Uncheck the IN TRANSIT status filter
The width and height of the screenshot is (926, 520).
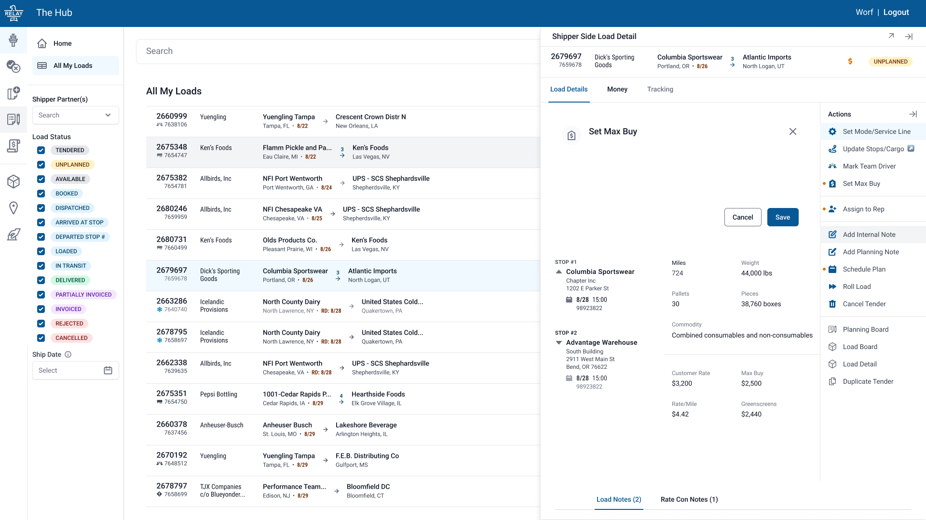[x=41, y=266]
